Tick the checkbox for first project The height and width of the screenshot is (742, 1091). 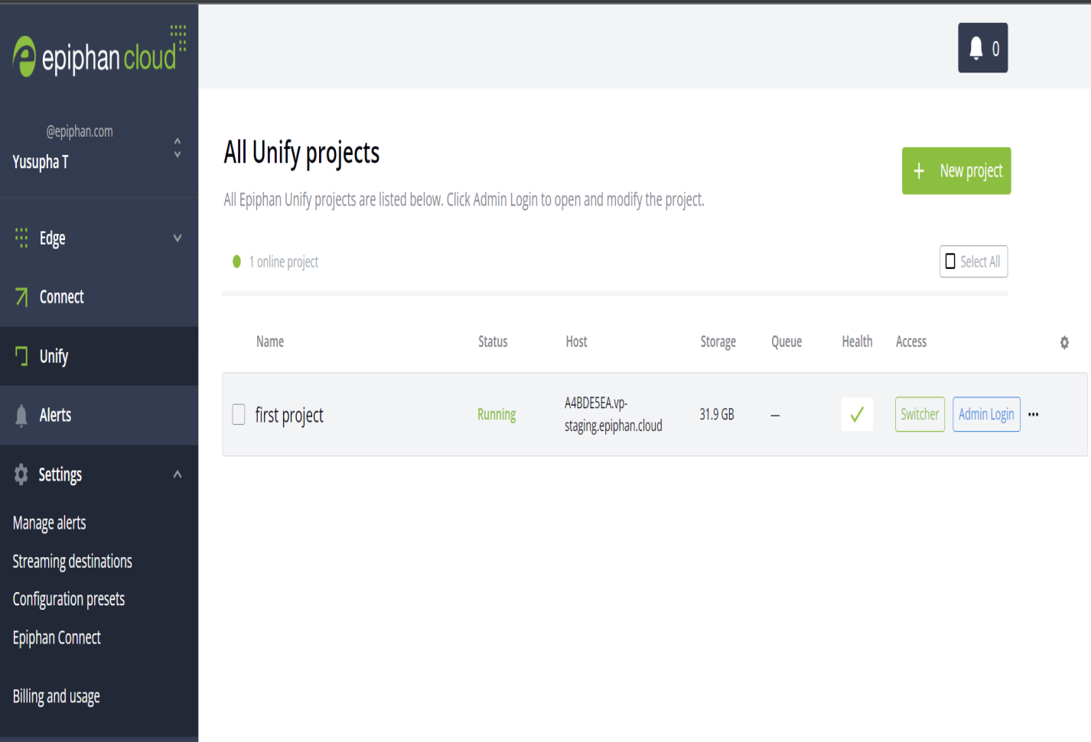pyautogui.click(x=239, y=414)
